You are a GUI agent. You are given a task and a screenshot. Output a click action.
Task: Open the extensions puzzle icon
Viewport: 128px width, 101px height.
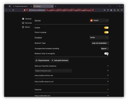(x=115, y=10)
